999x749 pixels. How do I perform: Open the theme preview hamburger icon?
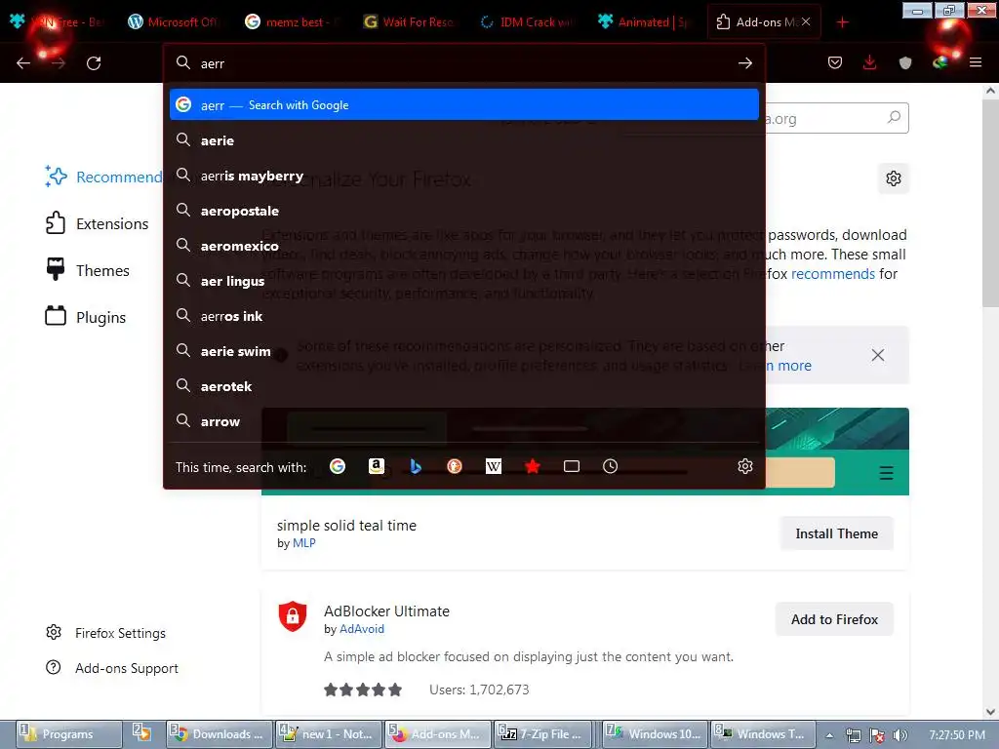(886, 473)
